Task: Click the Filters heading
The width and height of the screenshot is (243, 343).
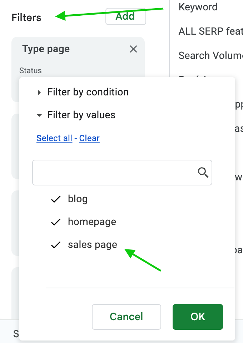Action: [x=26, y=18]
